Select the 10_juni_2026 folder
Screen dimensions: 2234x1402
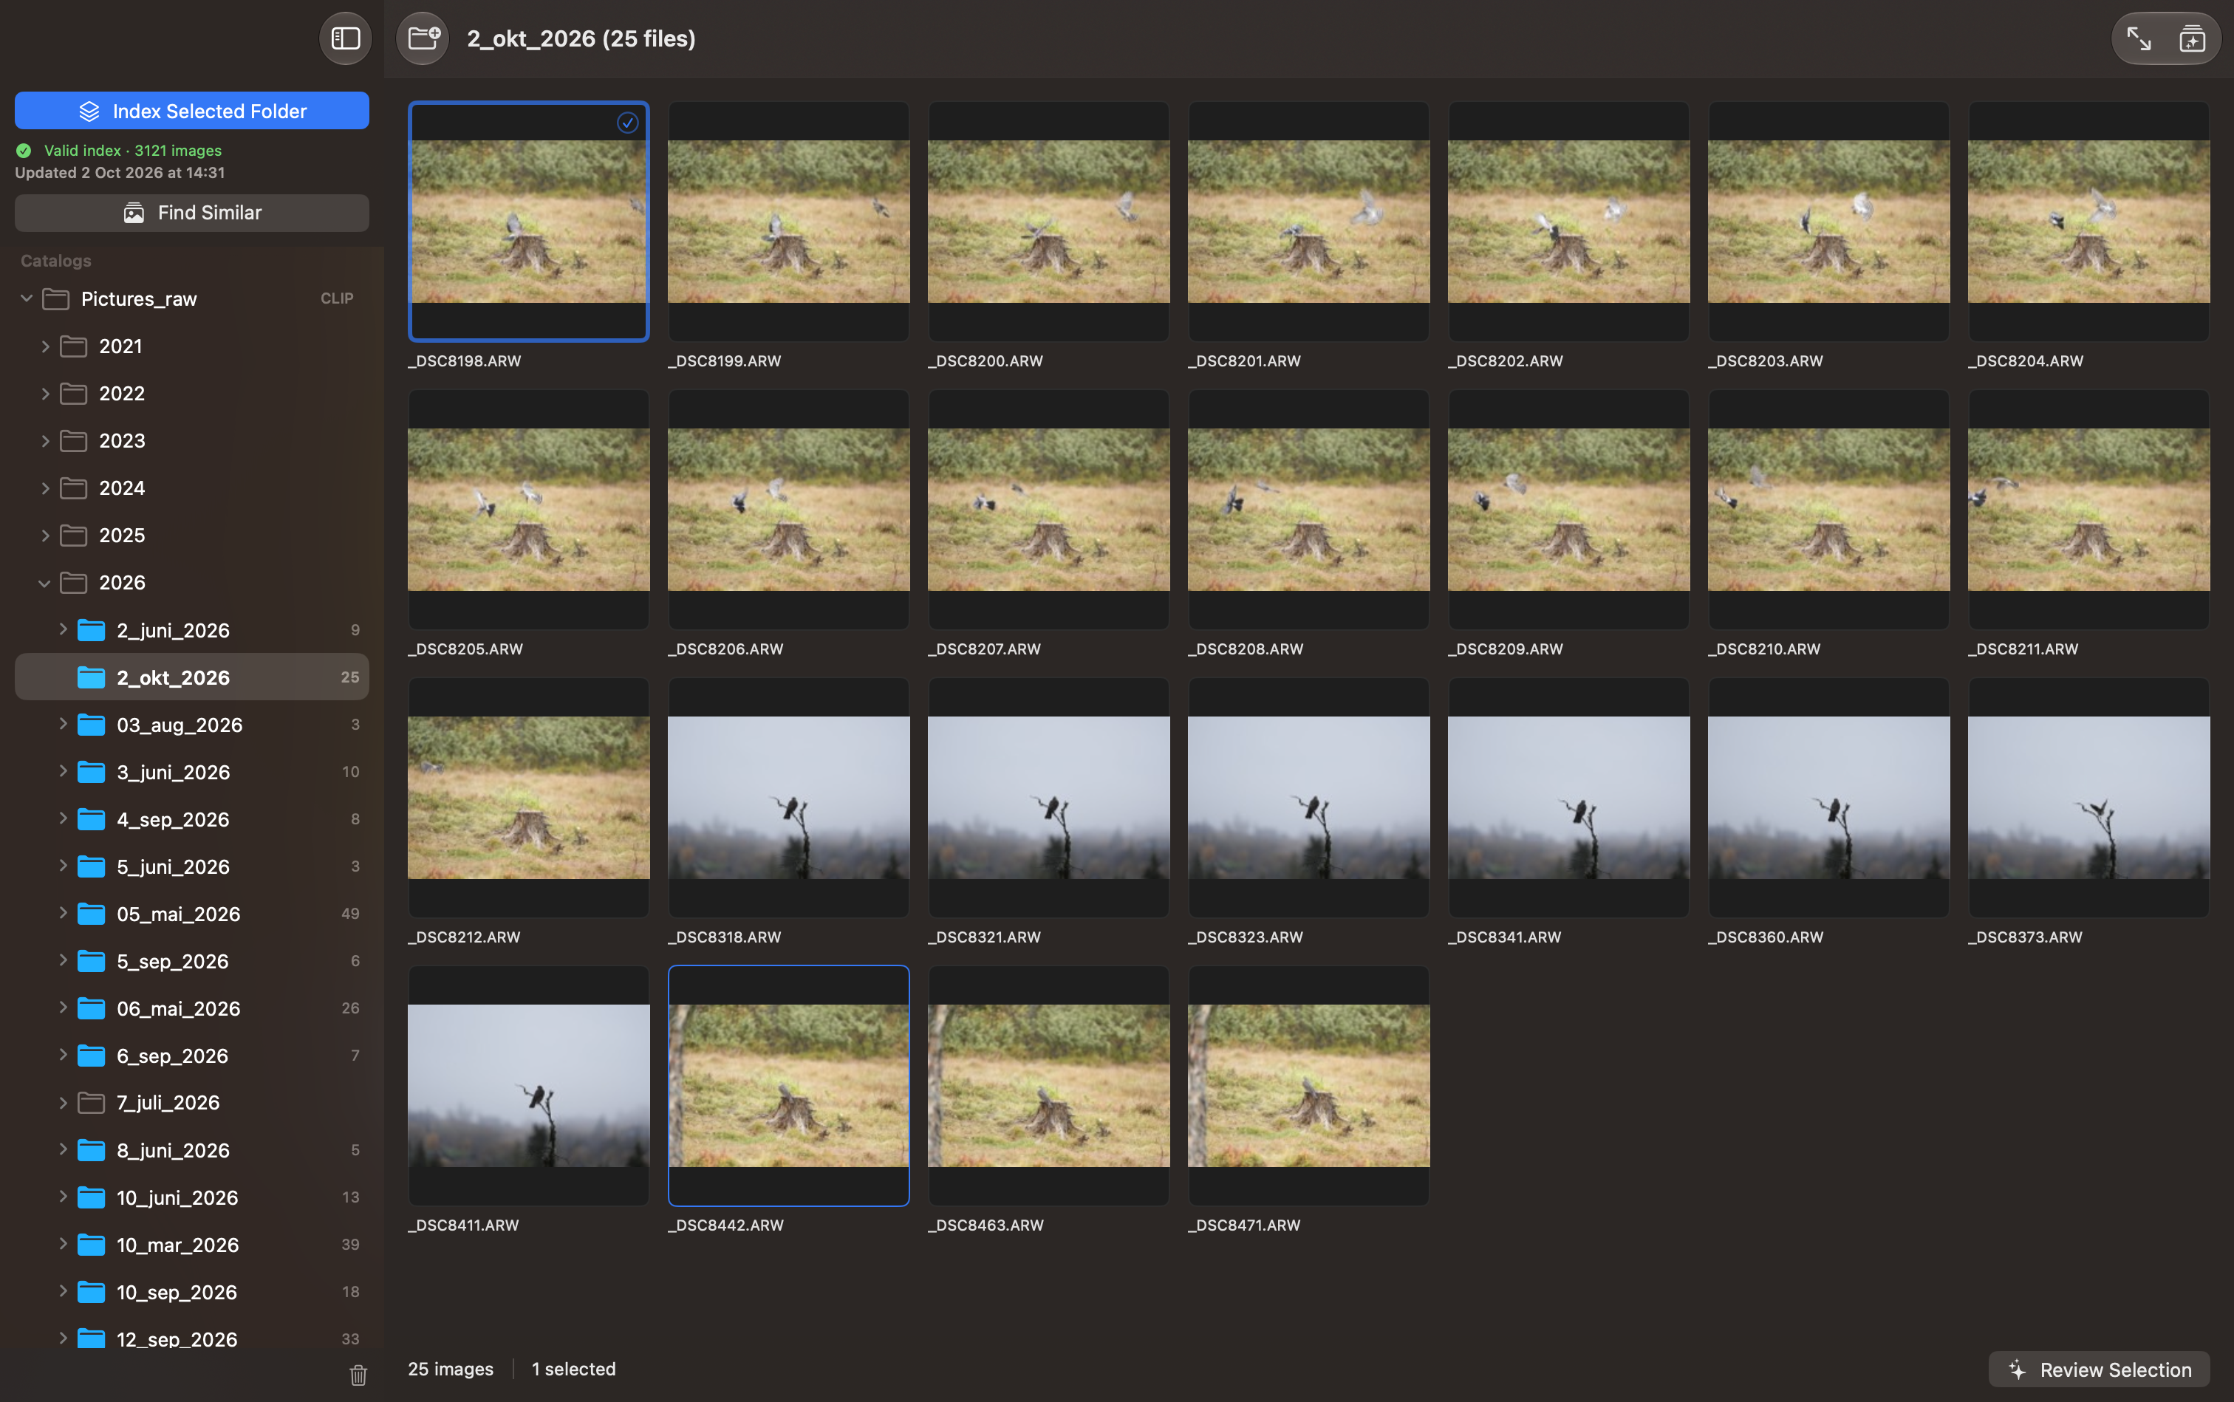click(192, 1197)
